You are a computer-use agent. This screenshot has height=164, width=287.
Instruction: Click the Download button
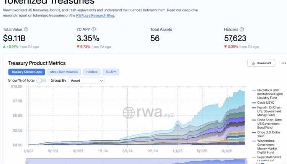coord(261,63)
